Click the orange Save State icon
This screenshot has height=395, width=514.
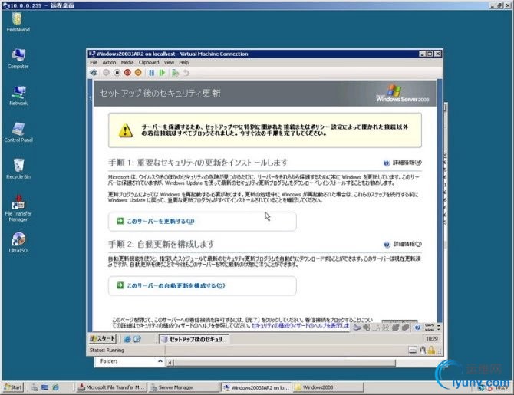click(138, 73)
